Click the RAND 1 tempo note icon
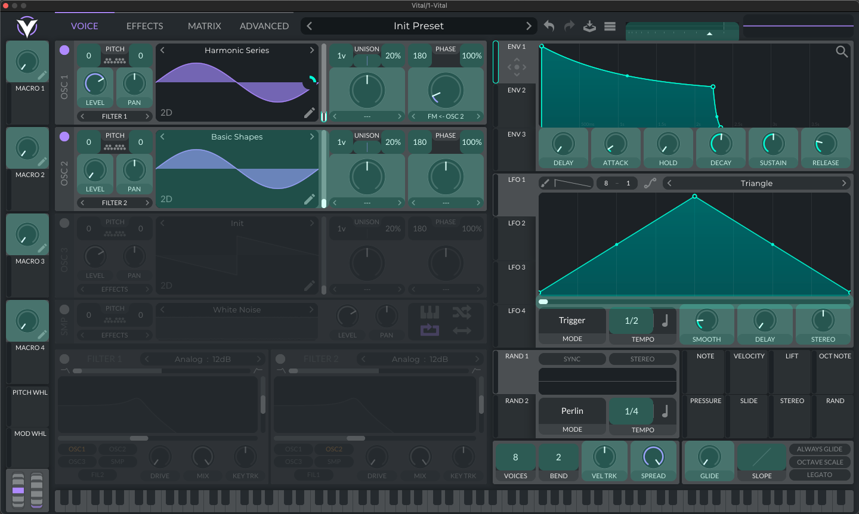This screenshot has width=859, height=514. [665, 411]
